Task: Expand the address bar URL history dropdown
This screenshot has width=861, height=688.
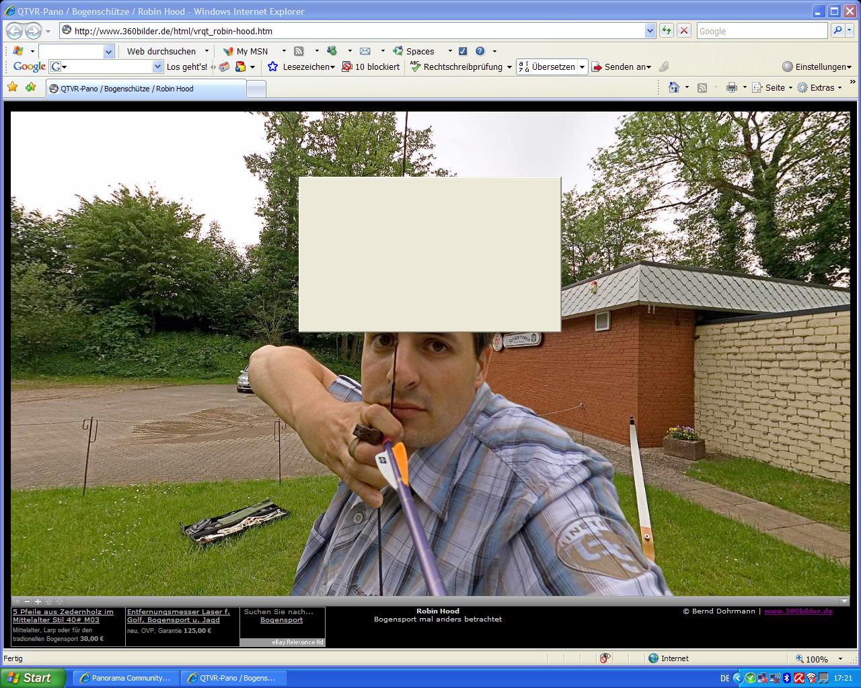Action: [x=650, y=31]
